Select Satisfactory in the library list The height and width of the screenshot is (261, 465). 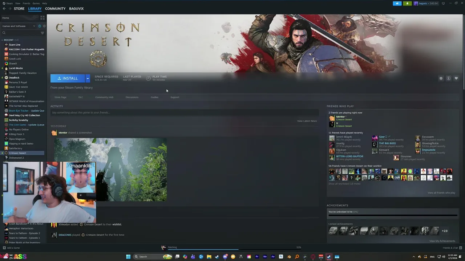(x=16, y=148)
